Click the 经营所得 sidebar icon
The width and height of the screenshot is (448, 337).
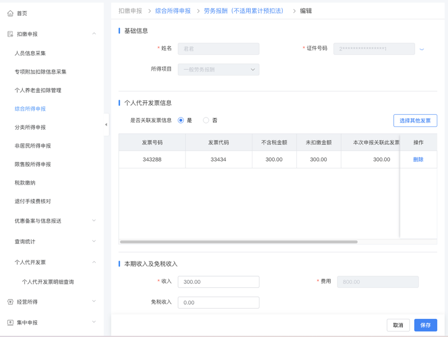coord(10,301)
